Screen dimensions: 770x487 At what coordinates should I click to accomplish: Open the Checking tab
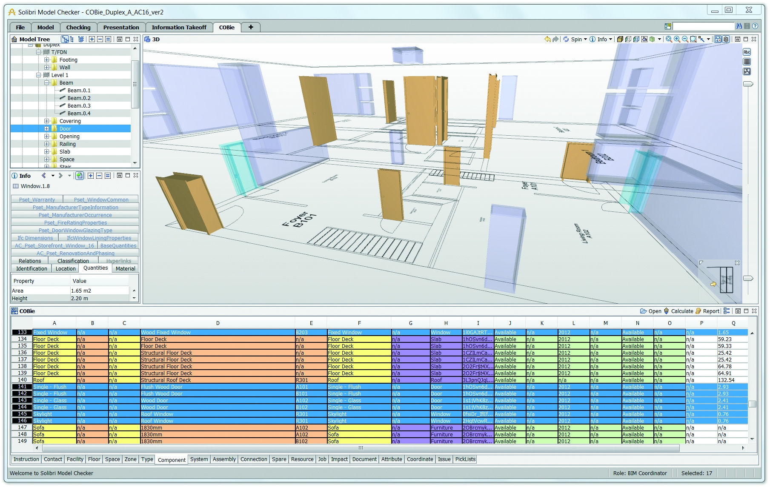coord(78,27)
